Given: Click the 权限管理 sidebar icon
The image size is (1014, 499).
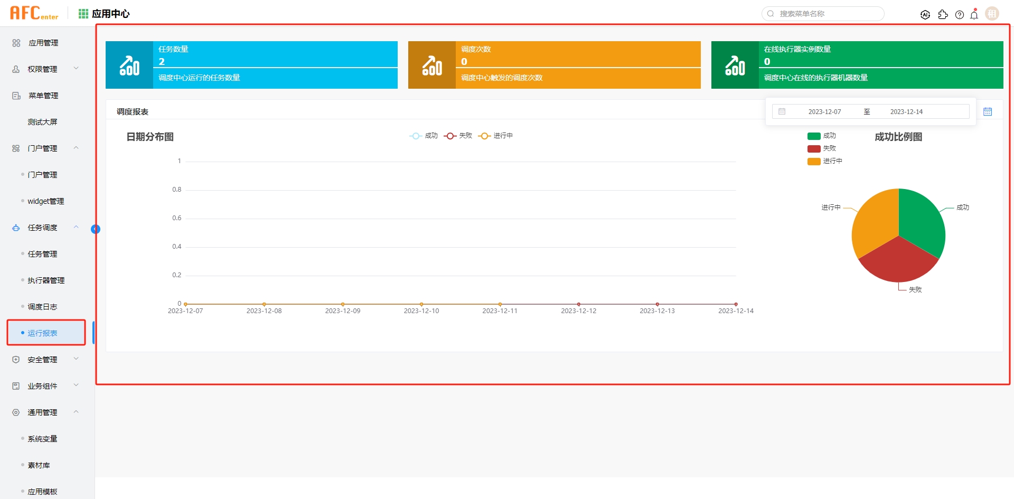Looking at the screenshot, I should [x=16, y=69].
